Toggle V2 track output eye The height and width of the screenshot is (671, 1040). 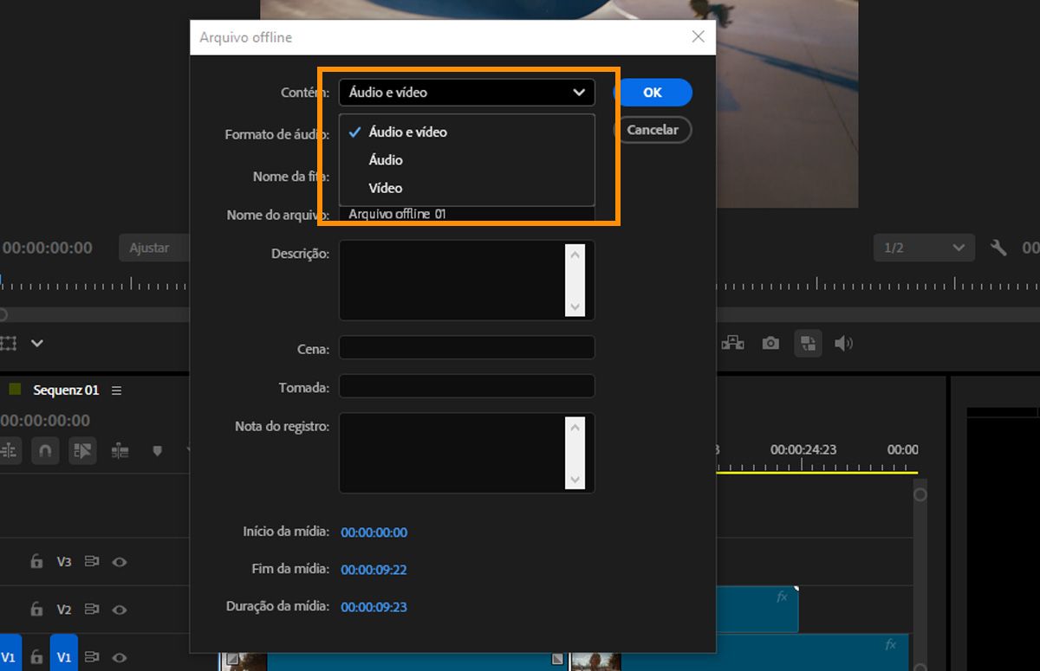point(120,610)
